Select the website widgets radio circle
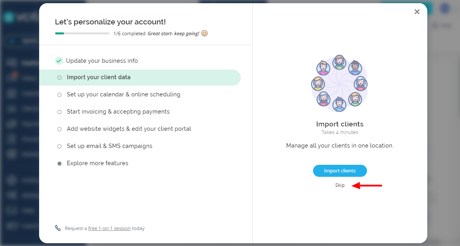 59,129
